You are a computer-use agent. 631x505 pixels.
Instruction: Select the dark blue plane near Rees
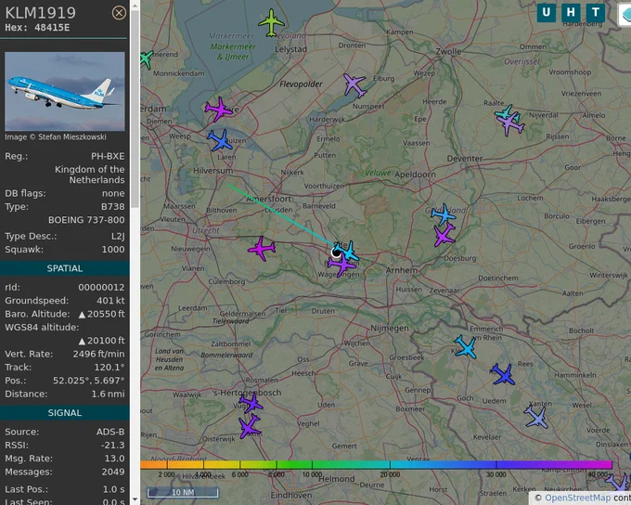point(503,374)
